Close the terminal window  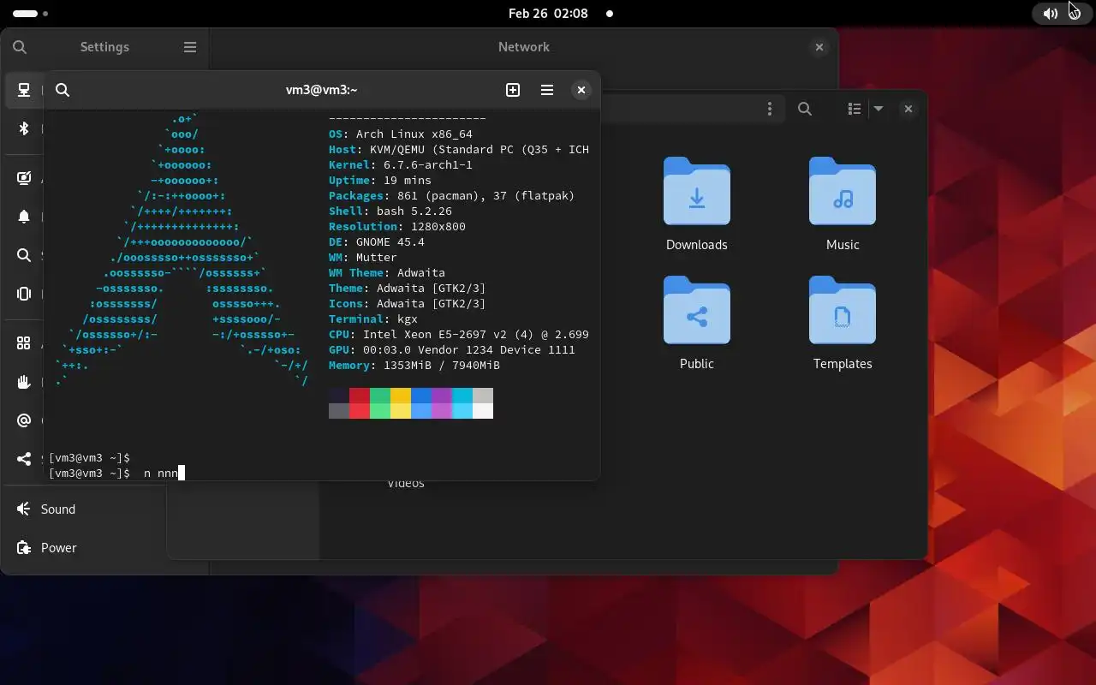tap(581, 90)
